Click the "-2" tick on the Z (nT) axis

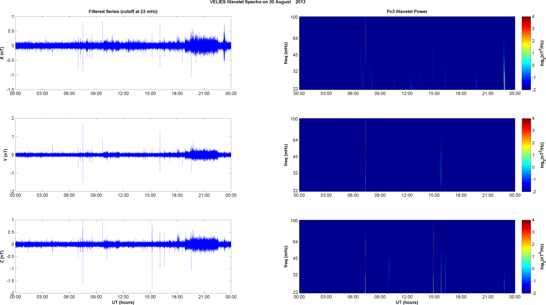click(x=12, y=293)
